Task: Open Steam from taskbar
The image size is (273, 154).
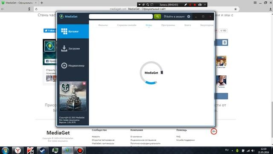Action: coord(43,150)
